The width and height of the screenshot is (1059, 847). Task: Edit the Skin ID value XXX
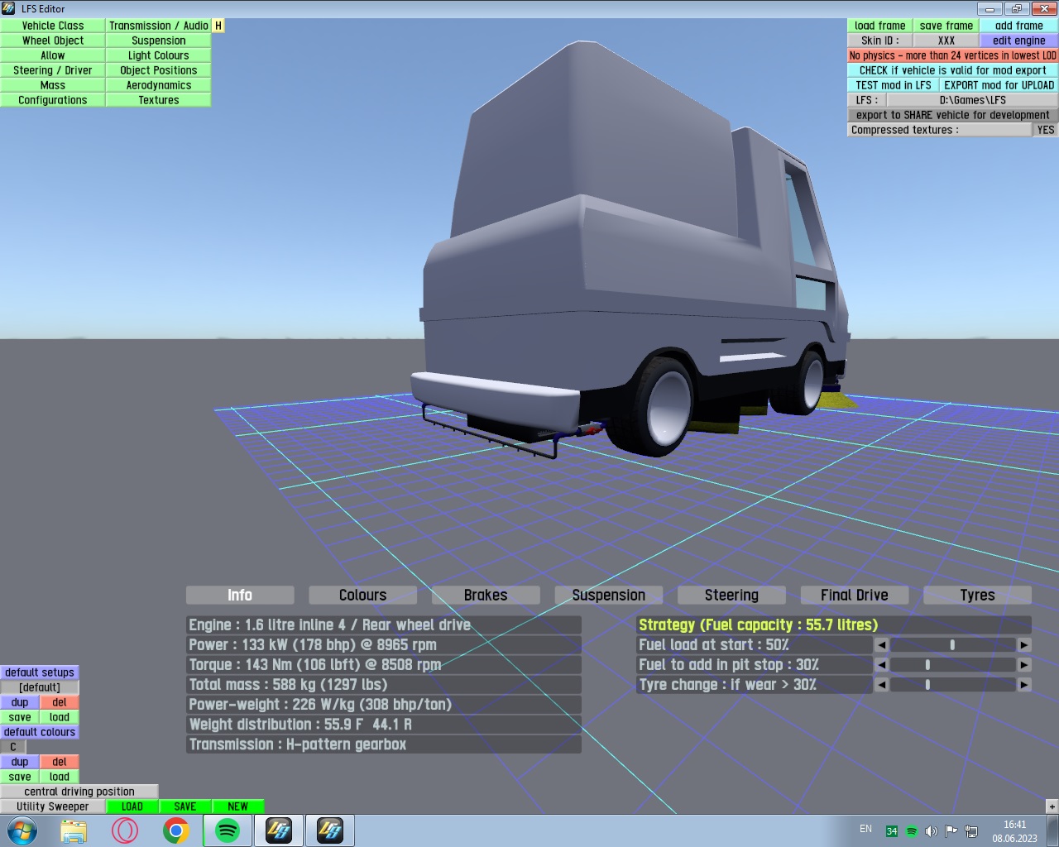point(946,41)
